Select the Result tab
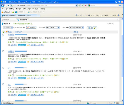The image size is (124, 105). click(6, 20)
